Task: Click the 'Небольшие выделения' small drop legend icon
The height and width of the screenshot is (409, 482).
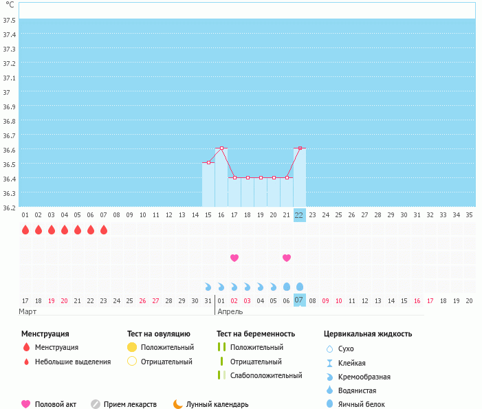Action: tap(26, 362)
